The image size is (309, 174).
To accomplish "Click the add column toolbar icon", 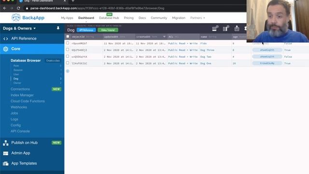I will 226,28.
